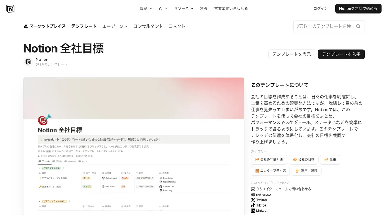Click the TikTok logo icon
388x215 pixels.
[x=253, y=205]
